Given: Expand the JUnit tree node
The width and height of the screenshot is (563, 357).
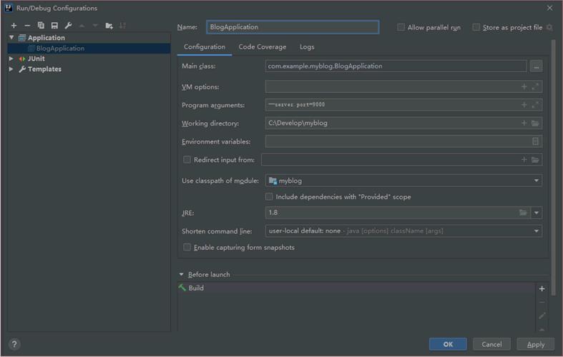Looking at the screenshot, I should coord(11,59).
